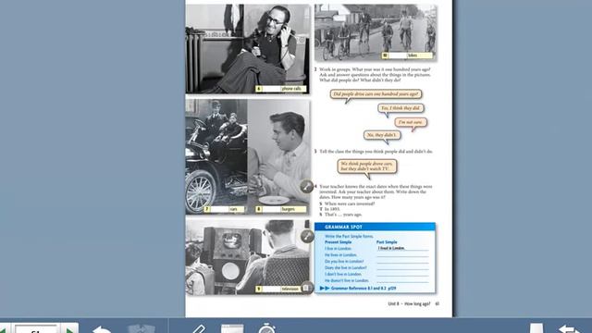The image size is (592, 333).
Task: Click the cyclists on road photo
Action: 376,32
